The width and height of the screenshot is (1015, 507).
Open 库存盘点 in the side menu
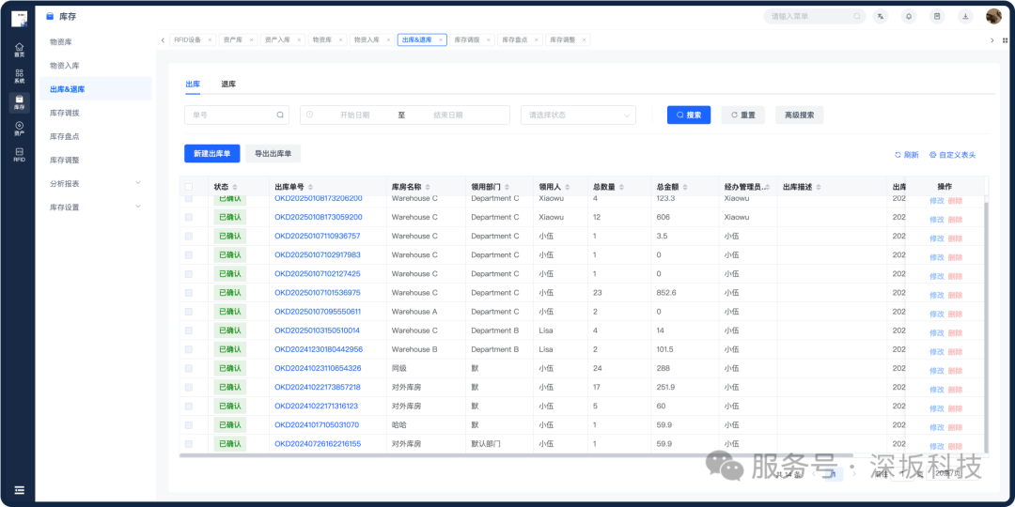pos(96,136)
